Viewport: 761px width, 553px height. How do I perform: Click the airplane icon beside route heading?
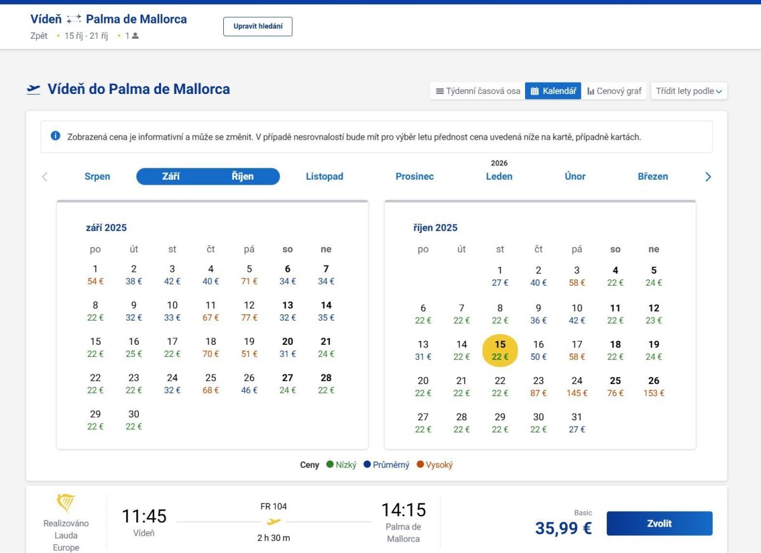coord(34,89)
